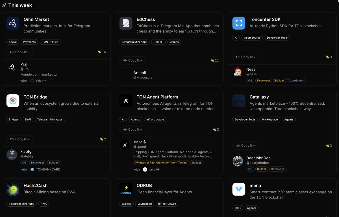Image resolution: width=339 pixels, height=217 pixels.
Task: Clap for Toncenter SDK with 3 claps
Action: [329, 57]
